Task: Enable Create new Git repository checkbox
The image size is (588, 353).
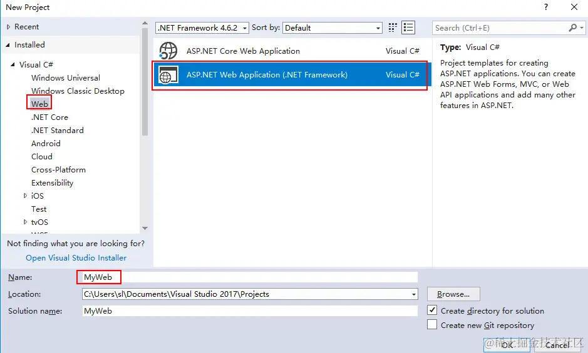Action: coord(432,324)
